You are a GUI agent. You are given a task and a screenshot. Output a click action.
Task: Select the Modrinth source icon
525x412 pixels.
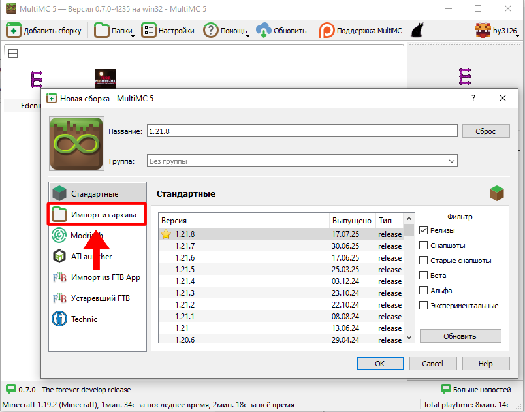point(59,235)
